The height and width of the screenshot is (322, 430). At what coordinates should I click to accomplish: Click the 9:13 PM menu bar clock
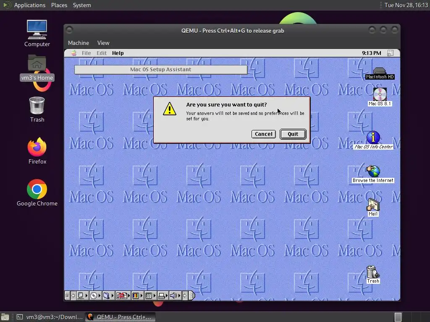[371, 53]
